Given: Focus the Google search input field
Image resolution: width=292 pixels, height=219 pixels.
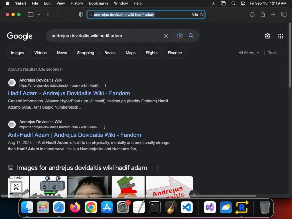Looking at the screenshot, I should [106, 36].
